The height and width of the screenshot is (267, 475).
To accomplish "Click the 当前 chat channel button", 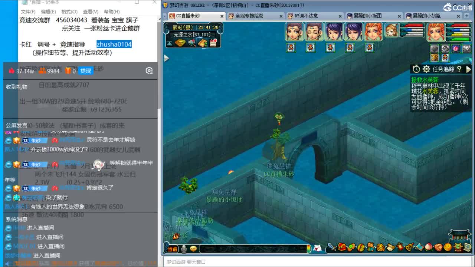I will point(172,249).
